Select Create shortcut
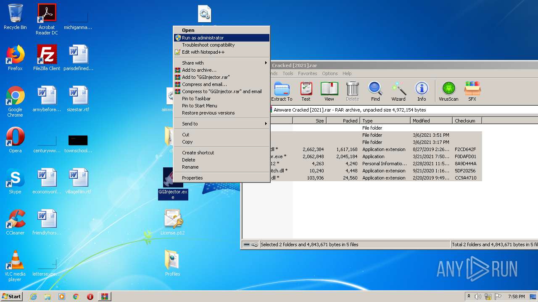Image resolution: width=538 pixels, height=302 pixels. pos(222,153)
